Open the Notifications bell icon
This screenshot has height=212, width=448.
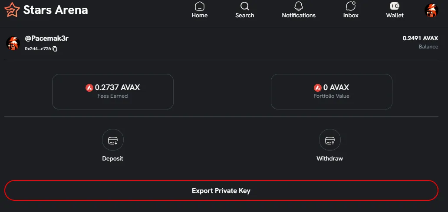pos(299,6)
